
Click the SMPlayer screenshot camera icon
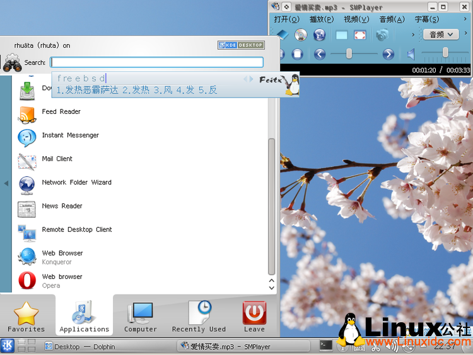(382, 35)
